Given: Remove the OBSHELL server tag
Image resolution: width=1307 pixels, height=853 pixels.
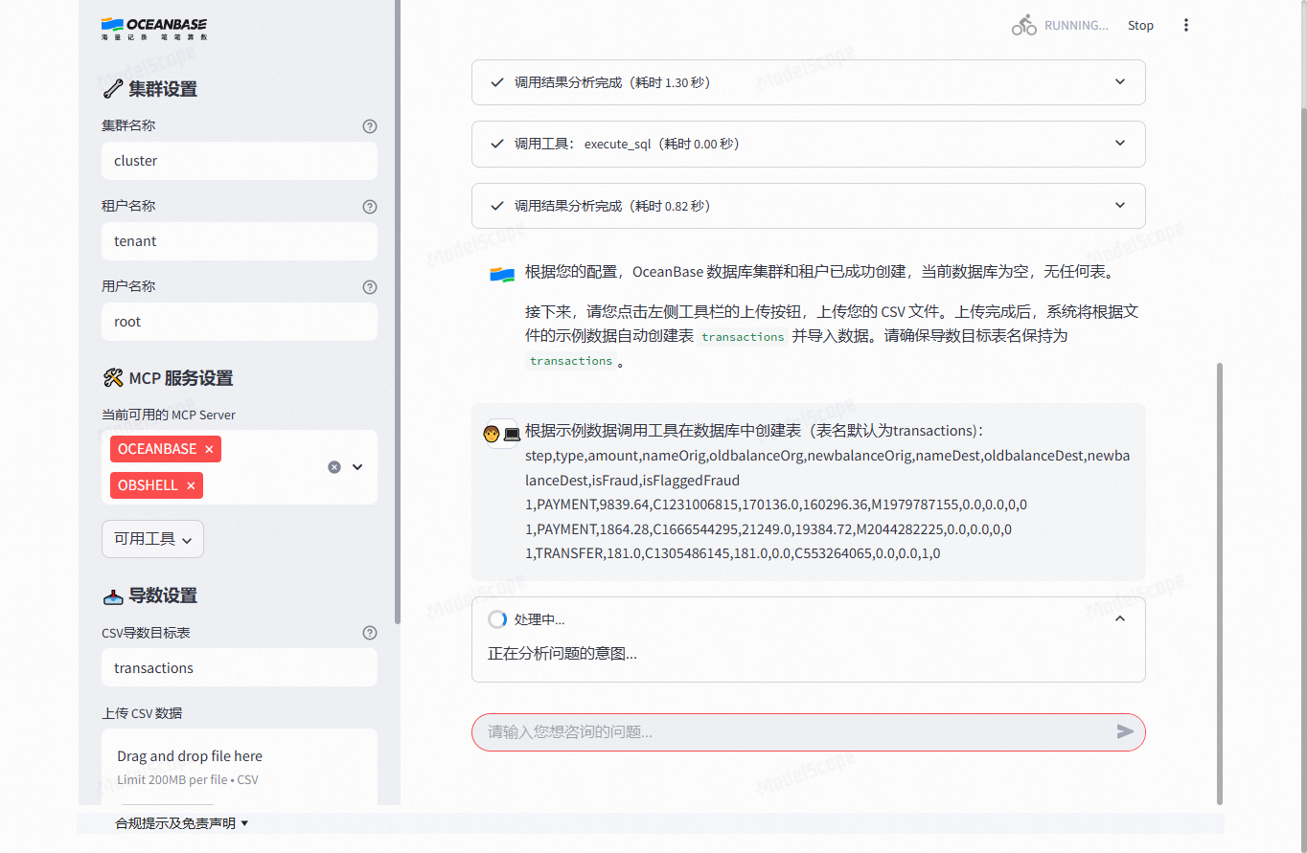Looking at the screenshot, I should [x=190, y=485].
